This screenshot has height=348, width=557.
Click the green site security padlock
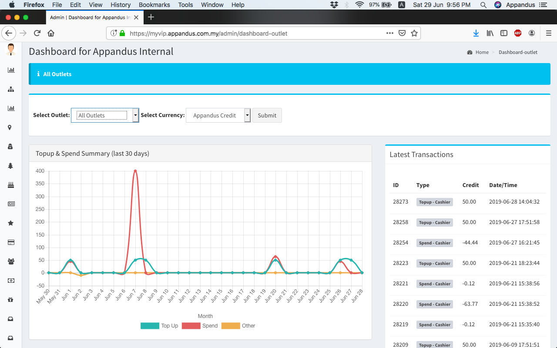coord(122,33)
